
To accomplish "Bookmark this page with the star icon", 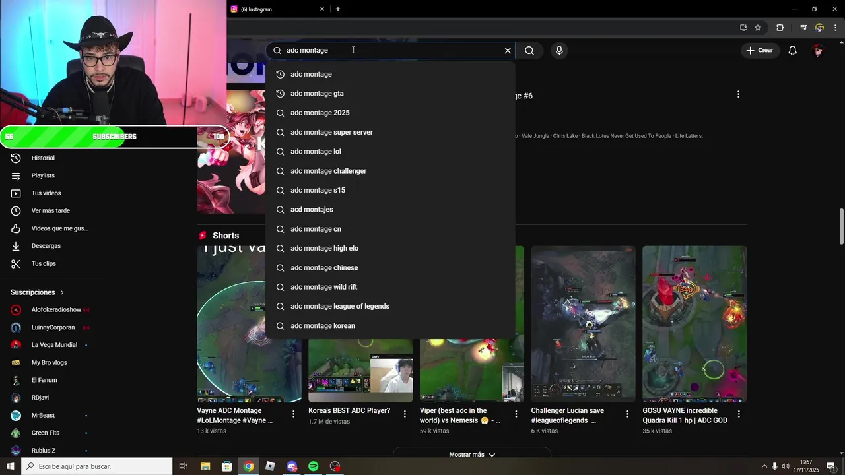I will pyautogui.click(x=758, y=28).
